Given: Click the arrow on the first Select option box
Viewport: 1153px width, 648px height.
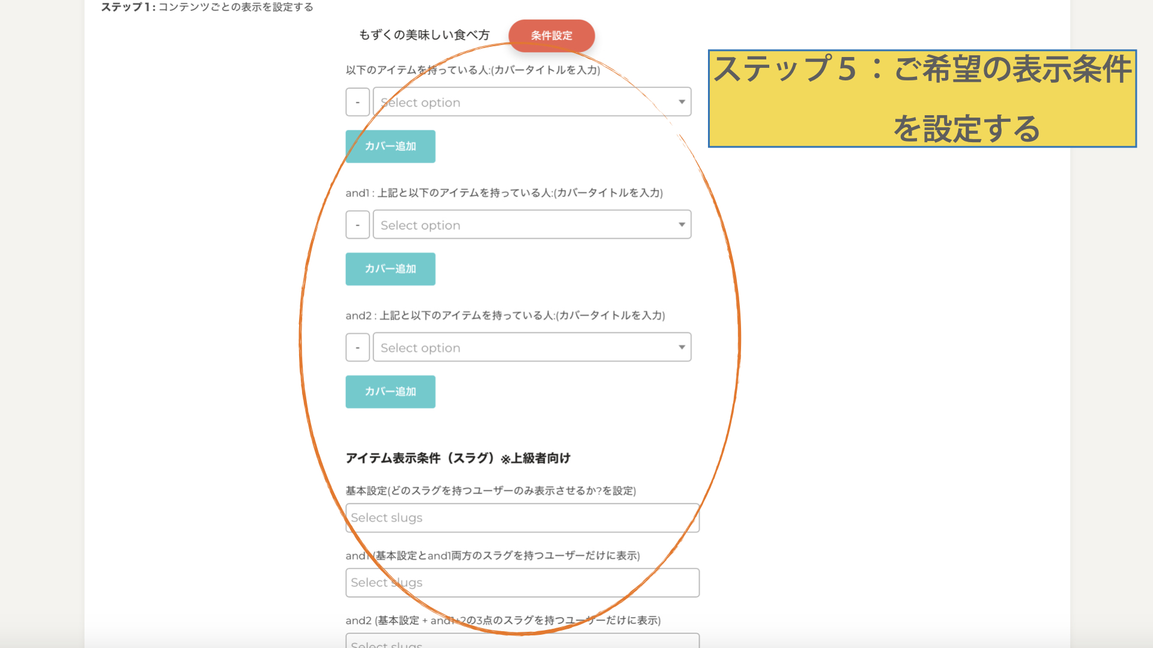Looking at the screenshot, I should (x=682, y=102).
